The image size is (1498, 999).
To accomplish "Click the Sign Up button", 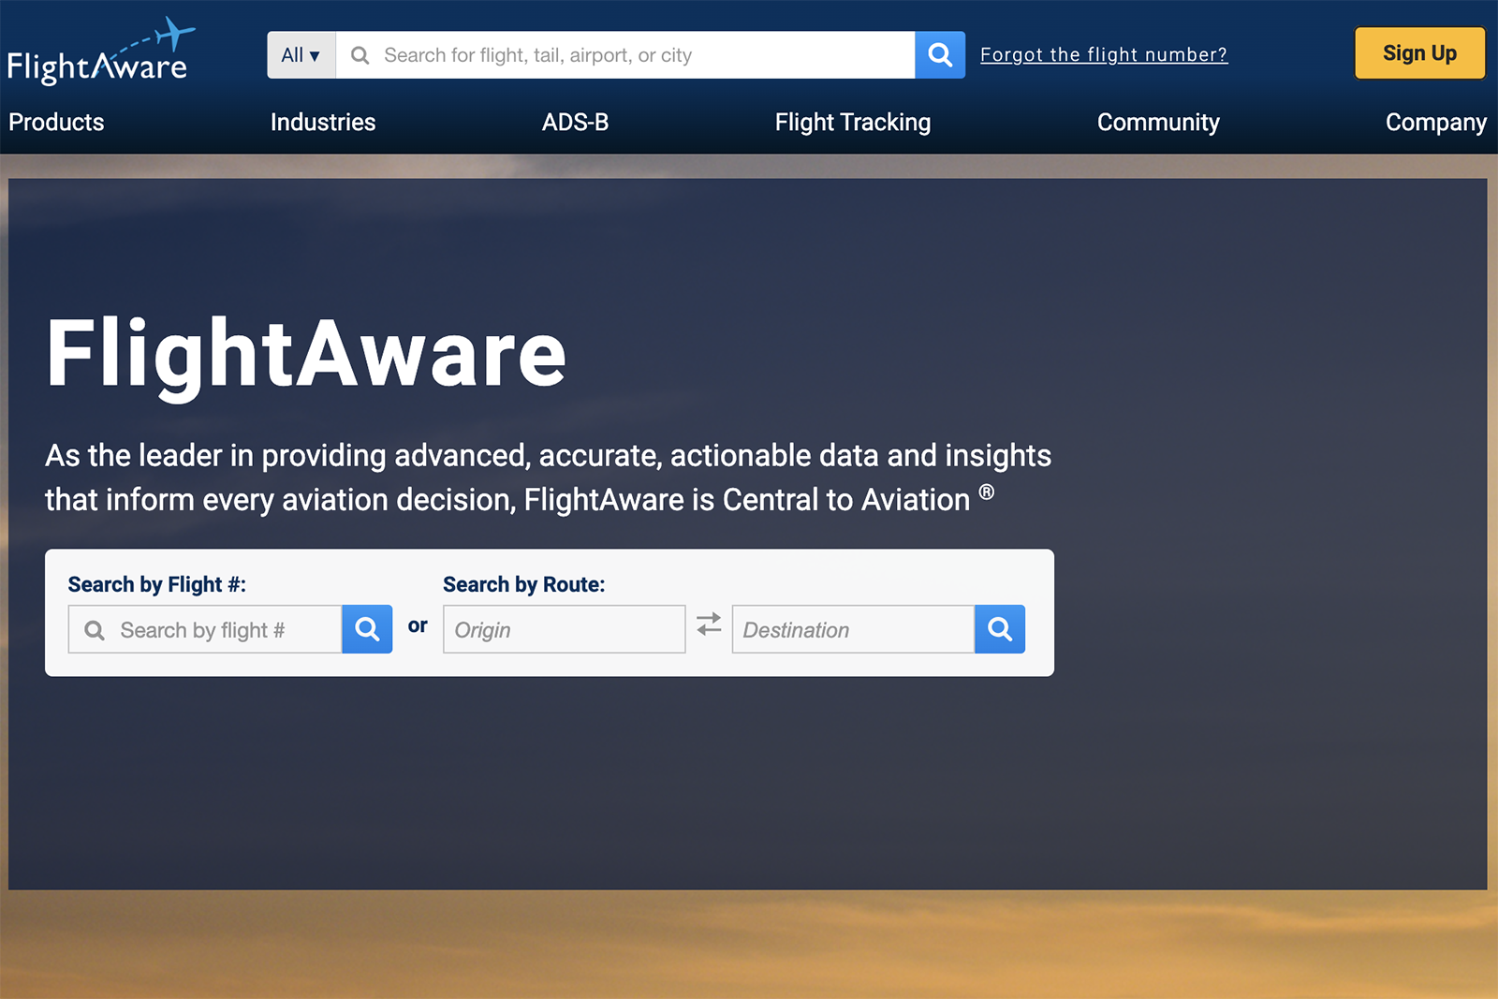I will (1419, 53).
